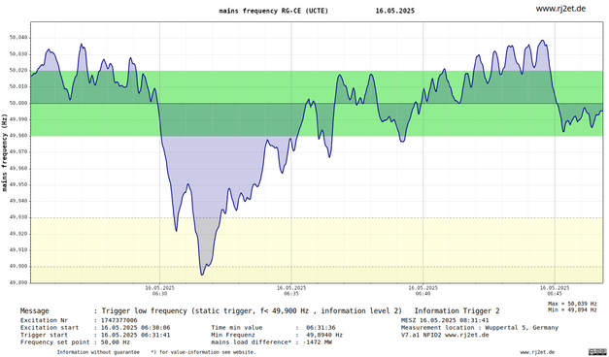Image resolution: width=609 pixels, height=357 pixels.
Task: Click the frequency curve's lowest dip point
Action: point(202,275)
